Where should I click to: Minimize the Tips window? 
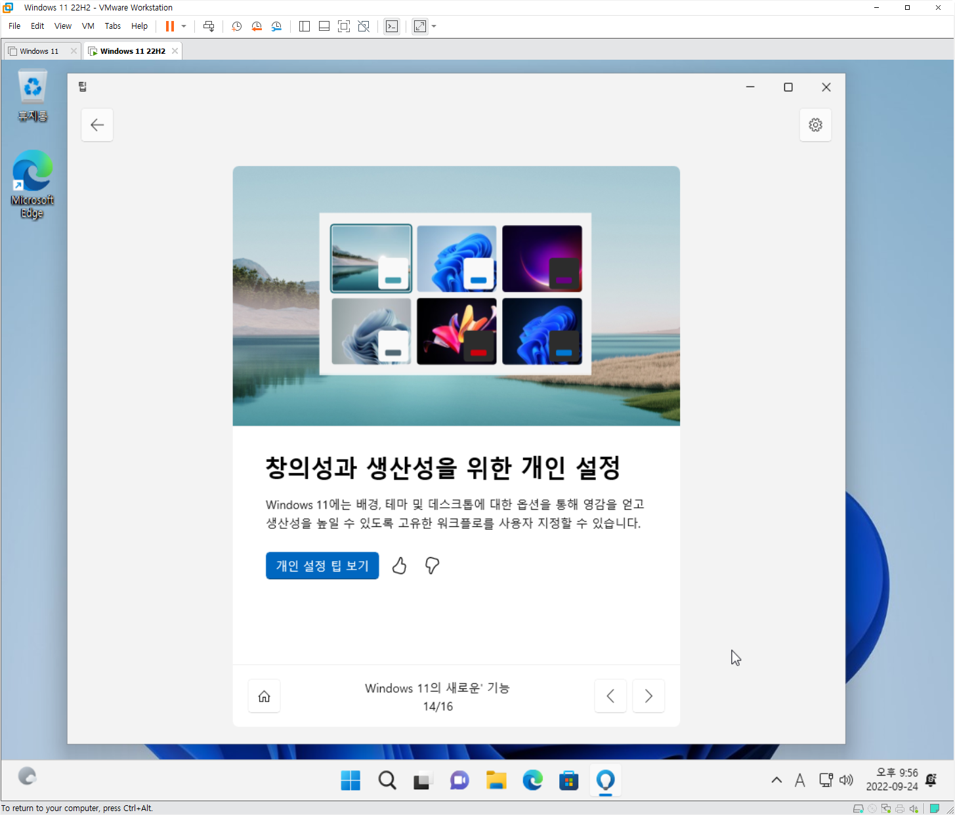(750, 87)
